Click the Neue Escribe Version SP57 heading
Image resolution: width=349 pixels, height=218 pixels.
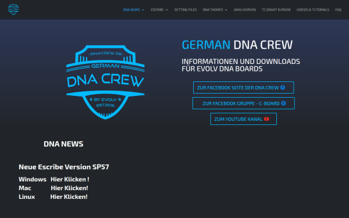[64, 167]
